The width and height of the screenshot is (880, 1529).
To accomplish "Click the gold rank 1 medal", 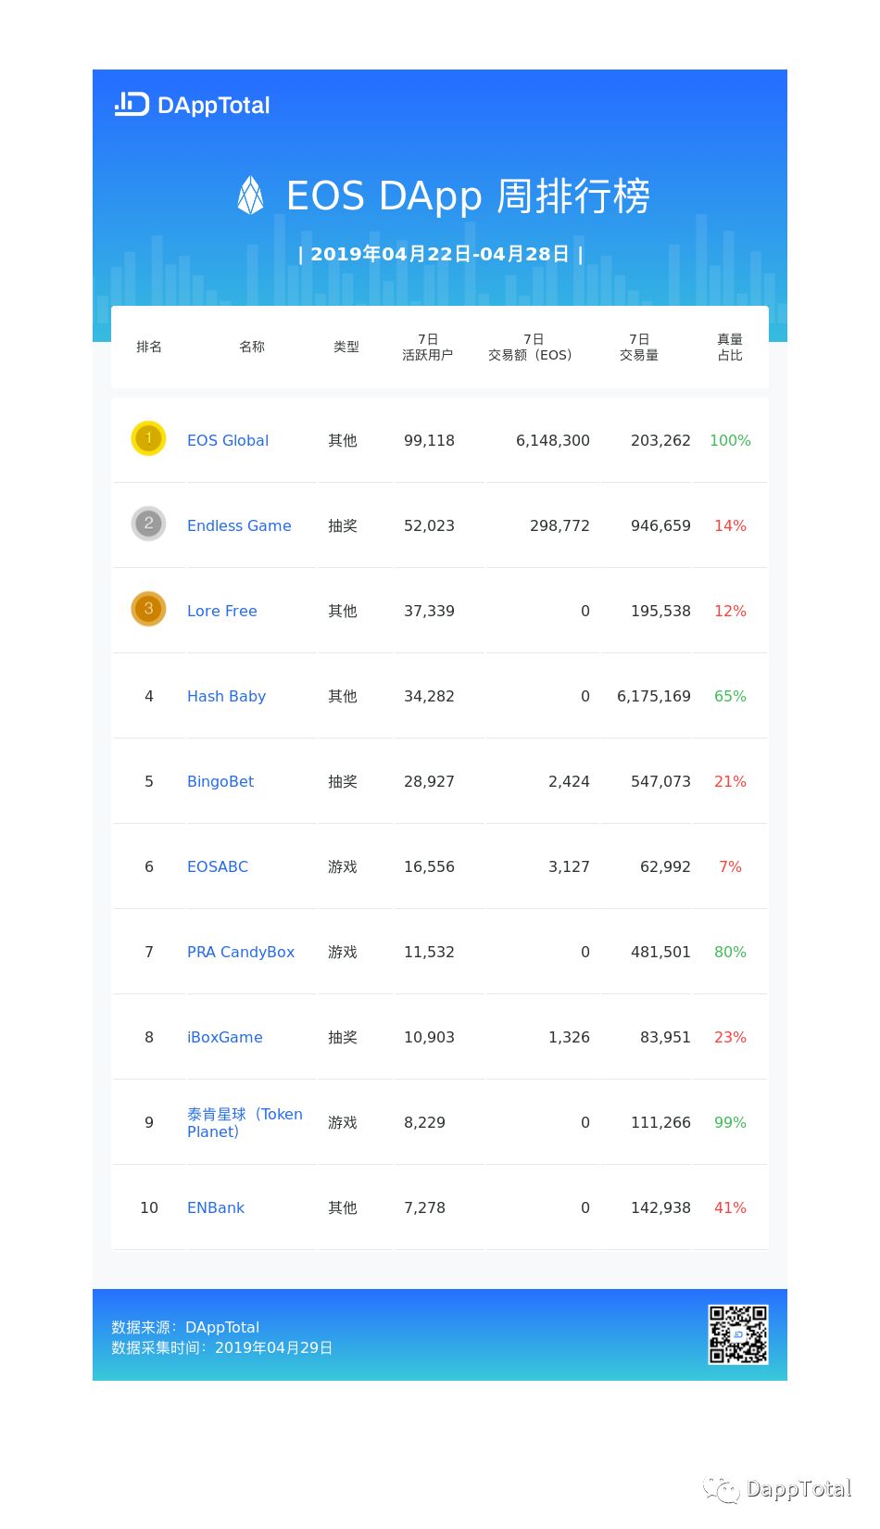I will (x=148, y=438).
